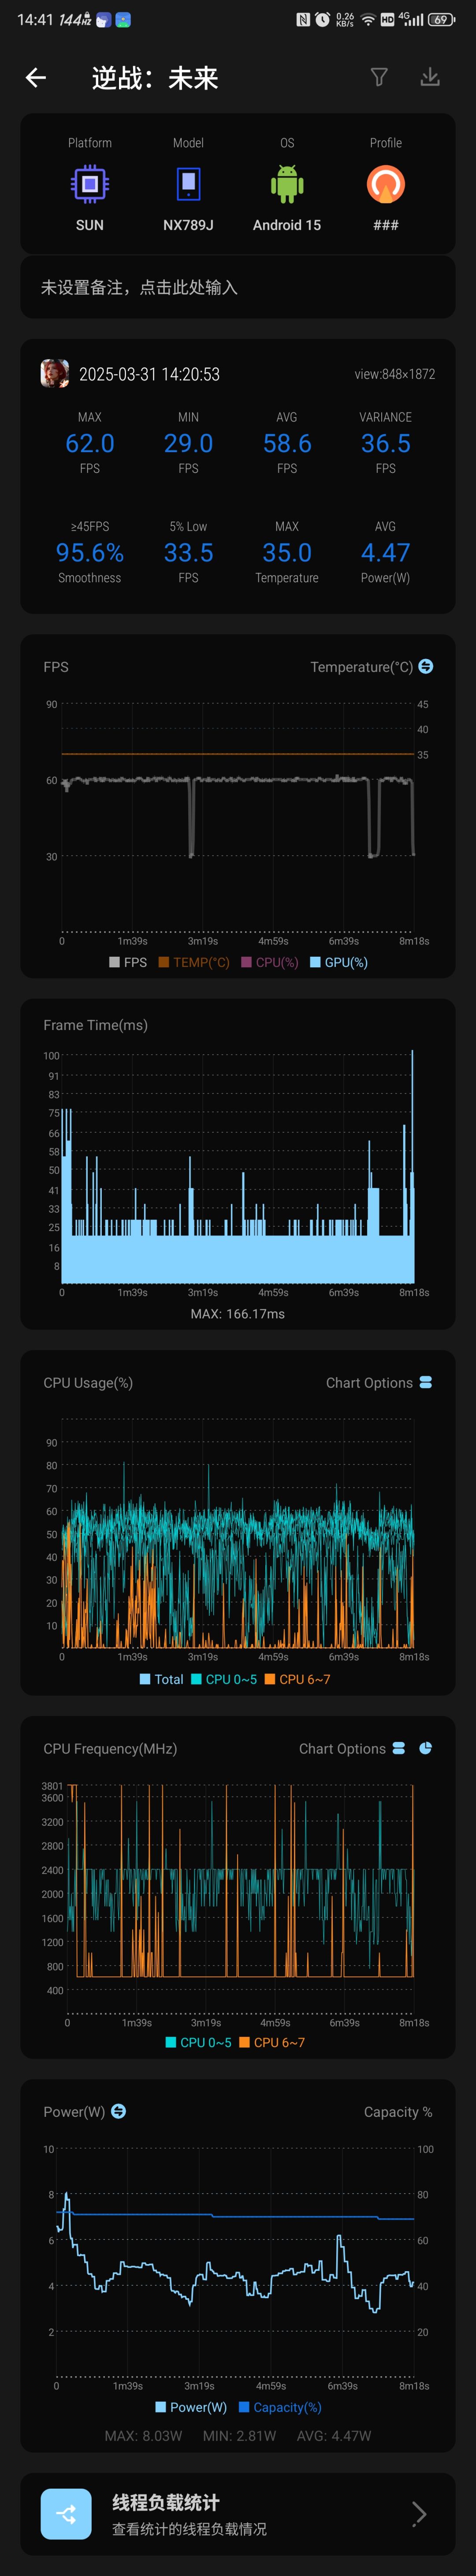
Task: Tap the alarm clock status bar icon
Action: click(x=322, y=19)
